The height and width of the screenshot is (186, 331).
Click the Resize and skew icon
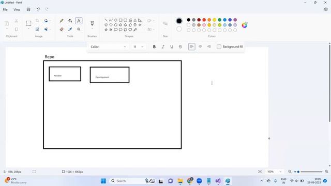pyautogui.click(x=37, y=29)
